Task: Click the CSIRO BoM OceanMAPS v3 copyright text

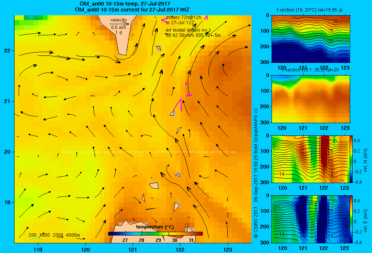Action: pos(256,173)
